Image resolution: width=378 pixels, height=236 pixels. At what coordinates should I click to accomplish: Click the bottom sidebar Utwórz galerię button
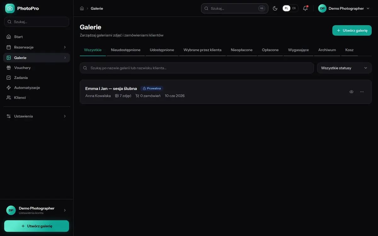pos(37,226)
